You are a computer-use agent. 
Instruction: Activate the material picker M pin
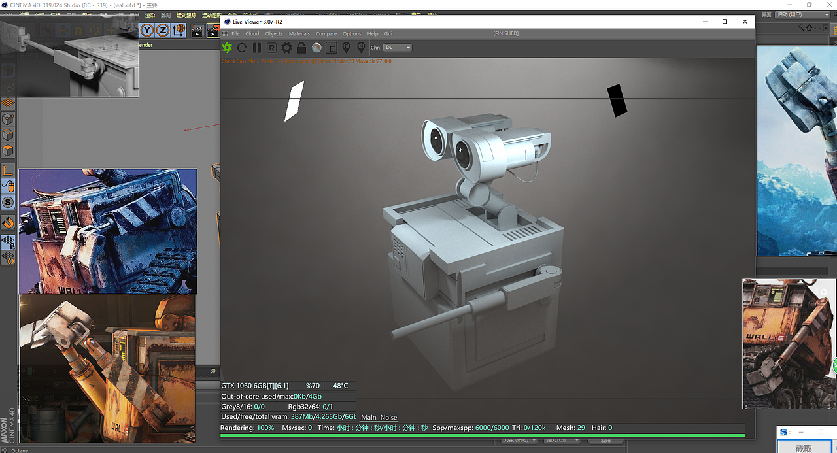point(361,47)
